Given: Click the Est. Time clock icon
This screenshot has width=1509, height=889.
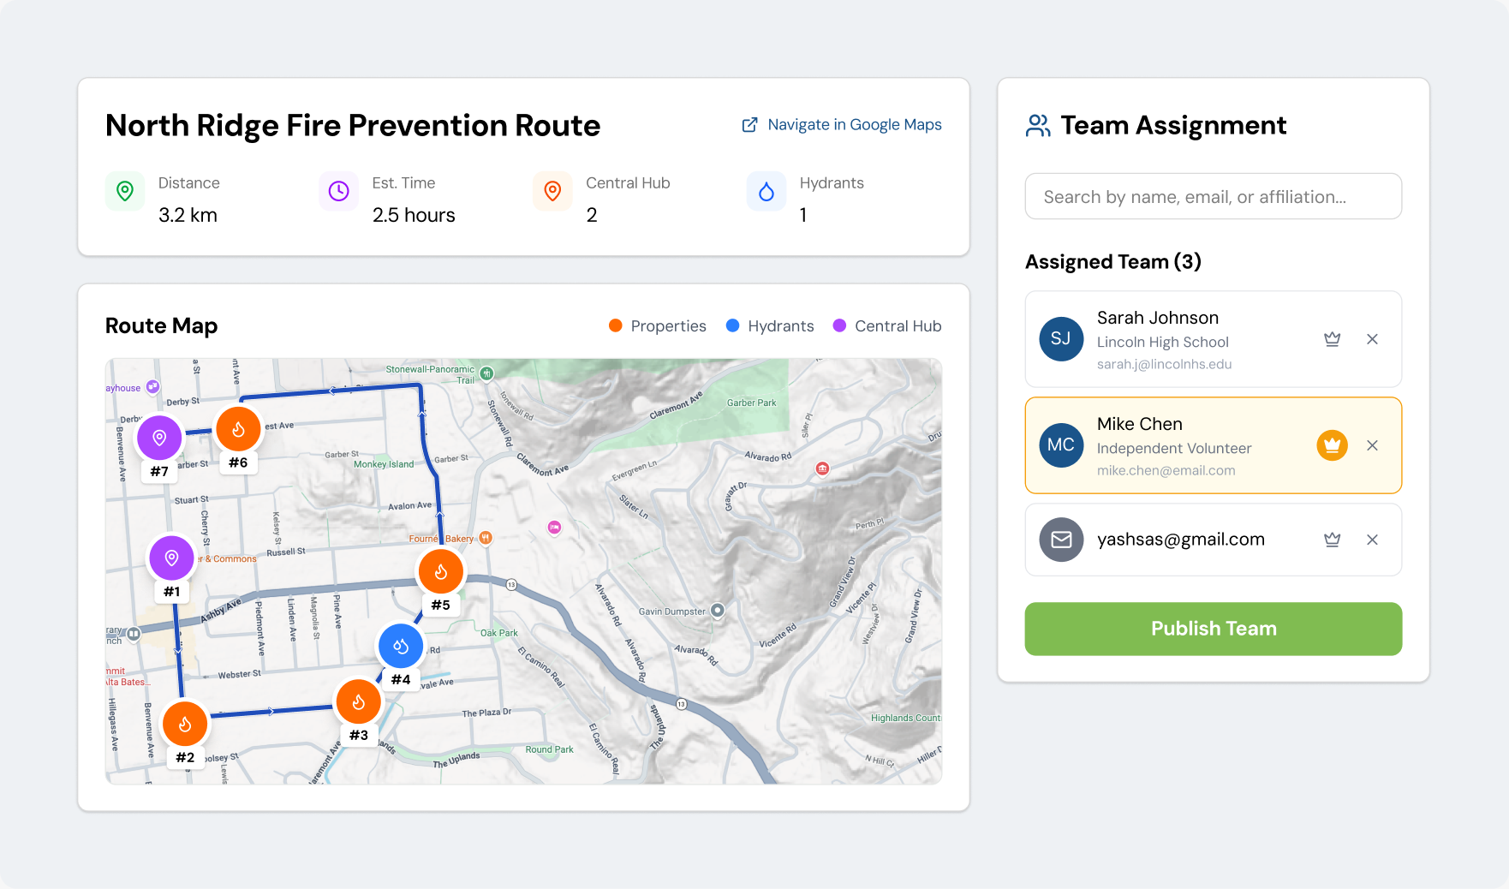Looking at the screenshot, I should (x=339, y=191).
